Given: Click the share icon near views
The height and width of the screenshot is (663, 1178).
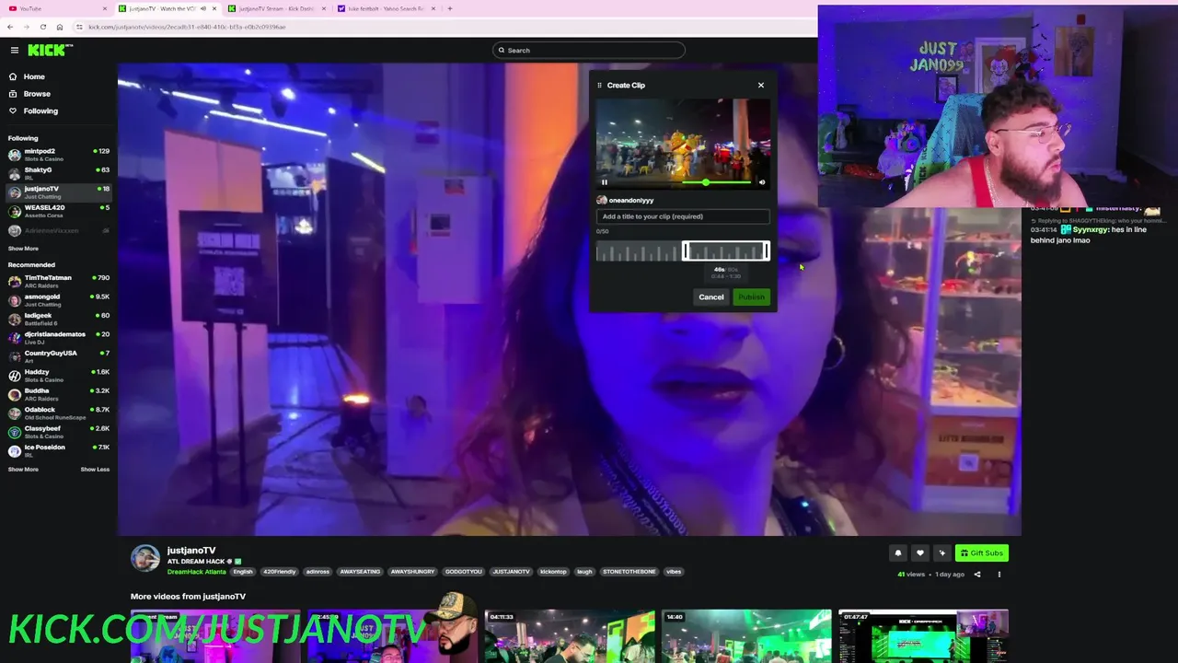Looking at the screenshot, I should pos(977,575).
